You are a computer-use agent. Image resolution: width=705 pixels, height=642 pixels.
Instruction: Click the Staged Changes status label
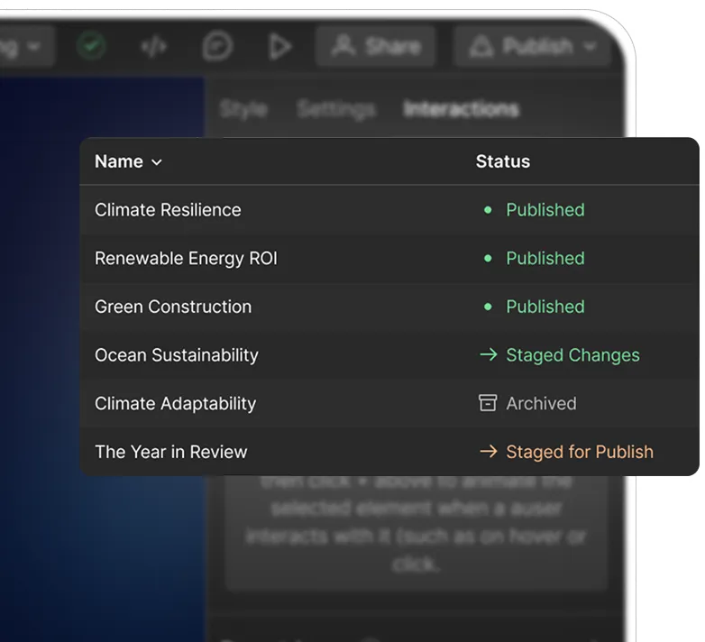pos(572,355)
